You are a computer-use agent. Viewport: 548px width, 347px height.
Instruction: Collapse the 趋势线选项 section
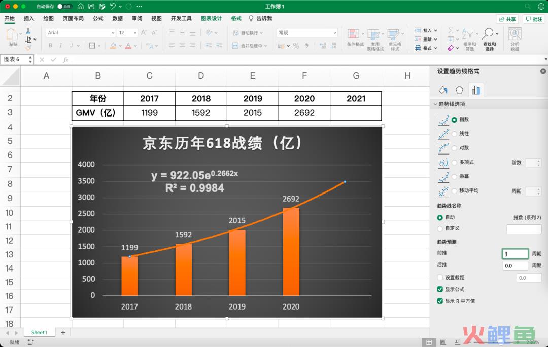[435, 104]
